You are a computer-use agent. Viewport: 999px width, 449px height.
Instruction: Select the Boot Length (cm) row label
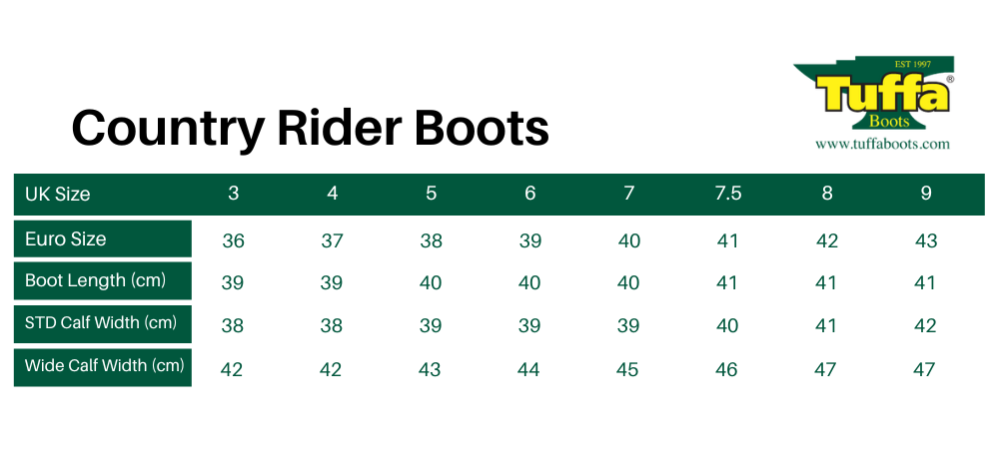click(x=95, y=280)
